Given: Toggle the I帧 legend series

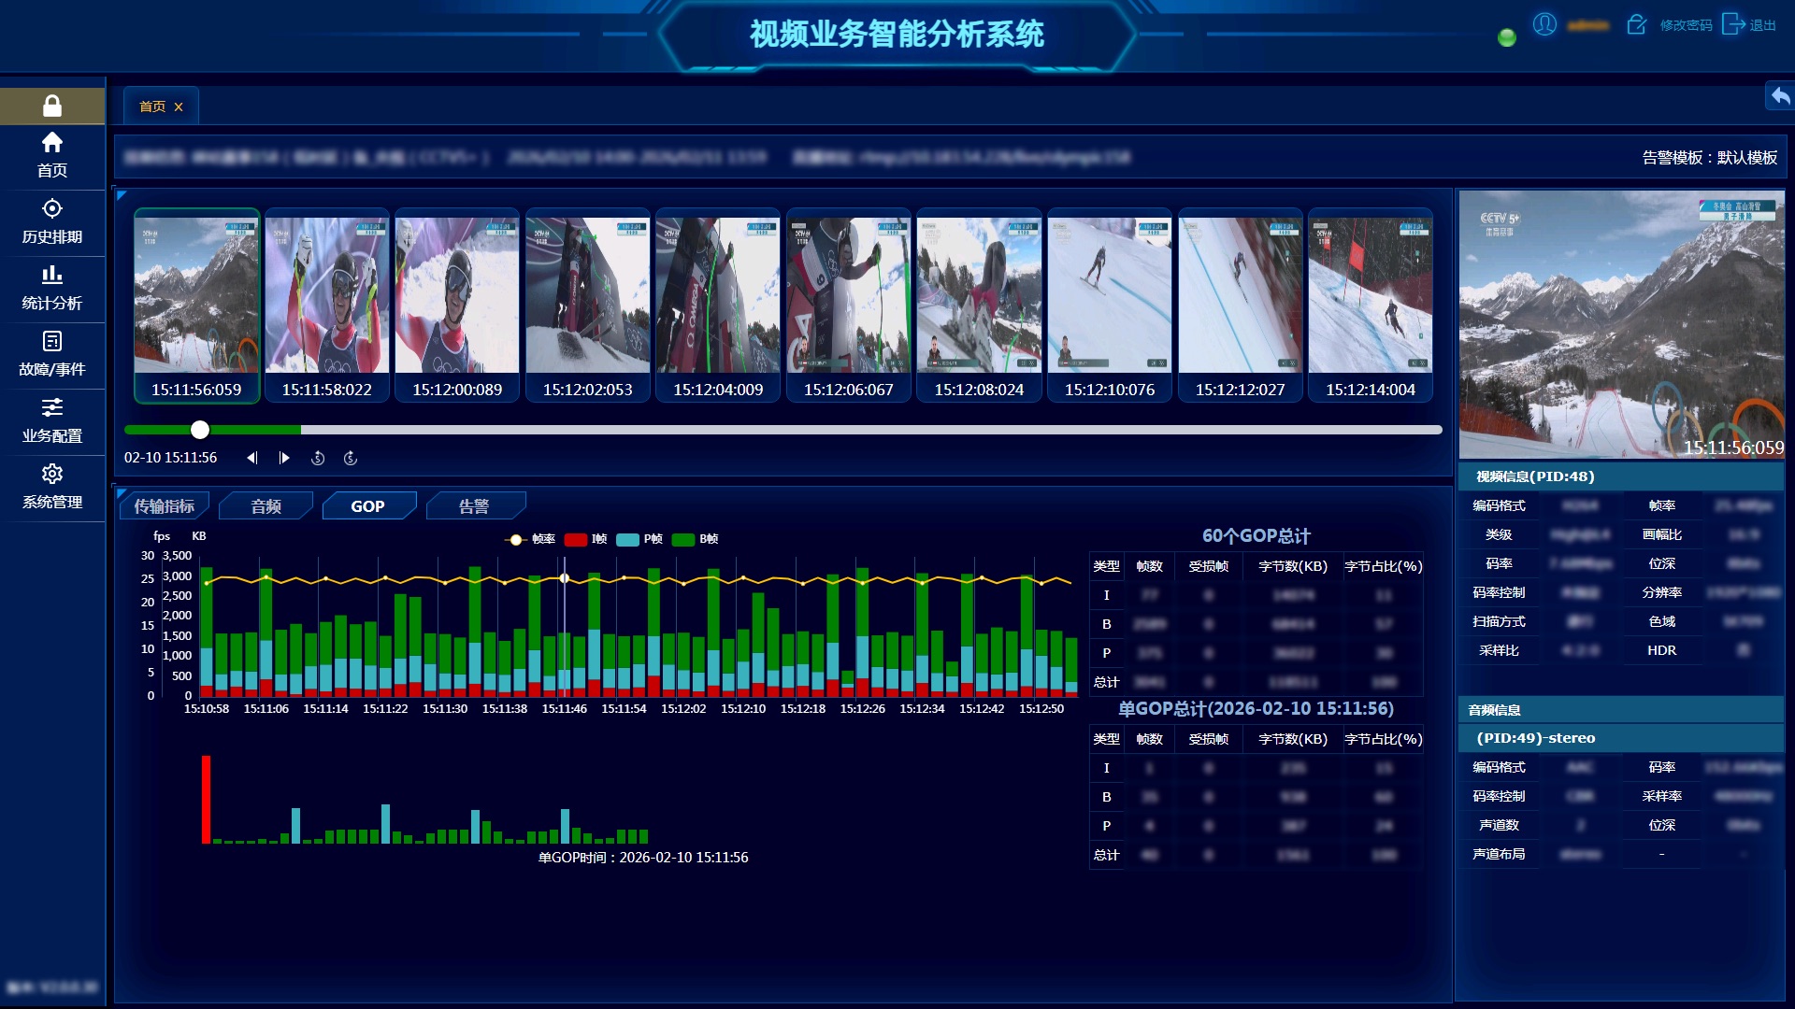Looking at the screenshot, I should pos(586,539).
